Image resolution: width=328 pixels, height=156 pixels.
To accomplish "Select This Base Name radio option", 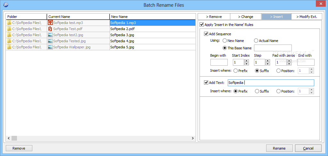I will pos(225,48).
